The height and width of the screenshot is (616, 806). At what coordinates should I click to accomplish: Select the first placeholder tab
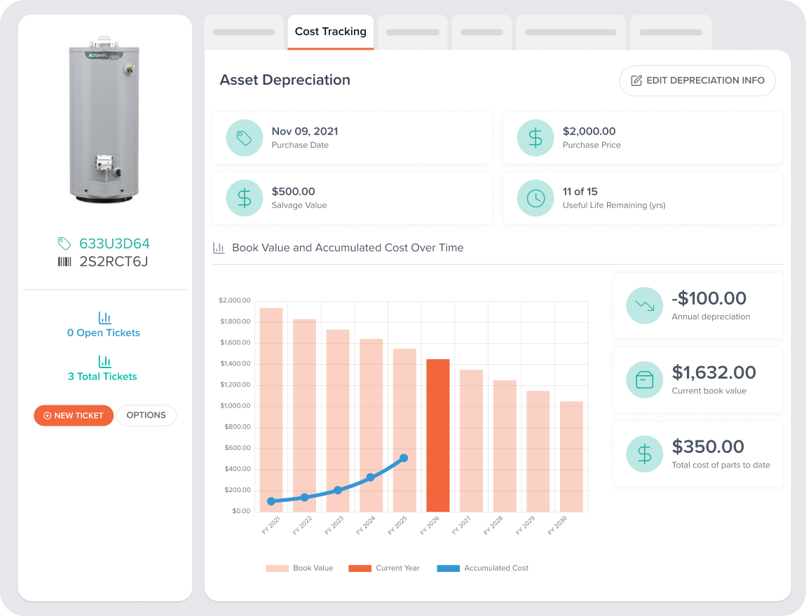pyautogui.click(x=244, y=32)
